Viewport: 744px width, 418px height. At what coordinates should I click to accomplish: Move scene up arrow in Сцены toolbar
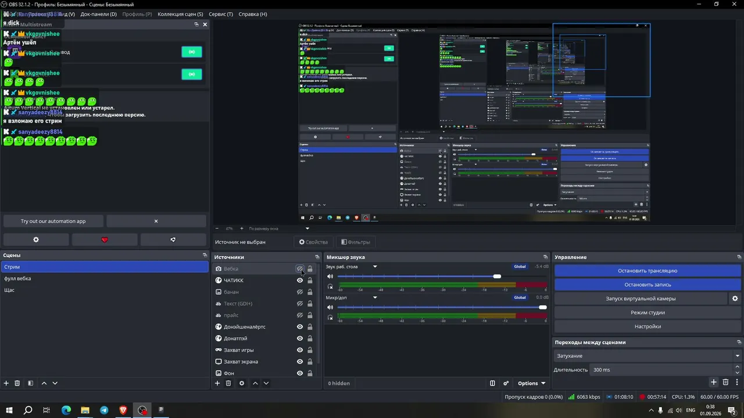(x=44, y=383)
